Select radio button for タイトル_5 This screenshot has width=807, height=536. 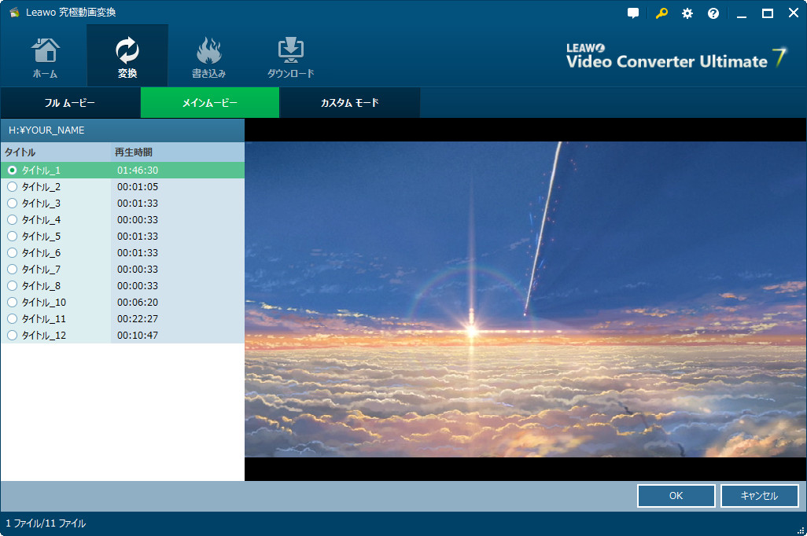(x=13, y=236)
